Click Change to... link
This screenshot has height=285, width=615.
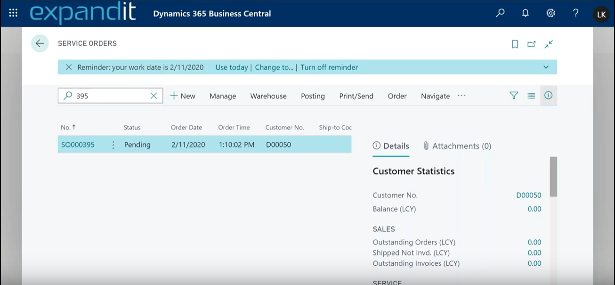[x=274, y=67]
